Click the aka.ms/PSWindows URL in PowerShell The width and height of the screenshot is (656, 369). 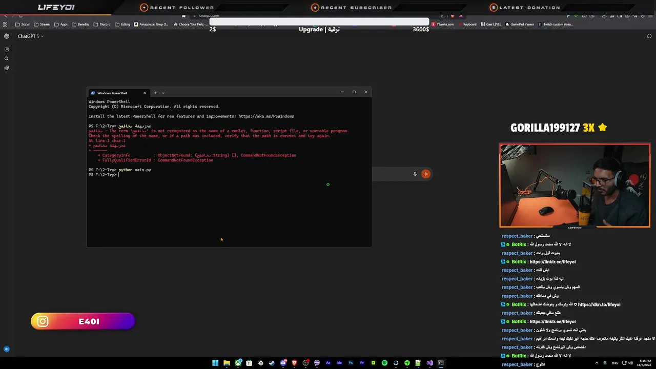(266, 116)
